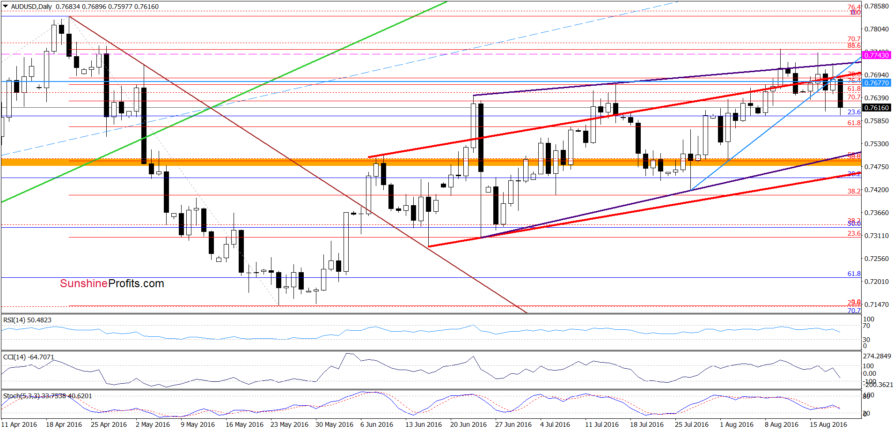Click the 15 Aug 2016 date label

click(x=828, y=424)
